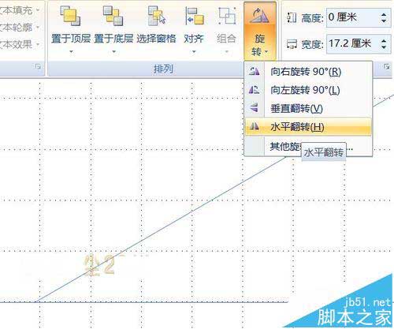Image resolution: width=394 pixels, height=329 pixels.
Task: Open 其他旋转 options entry
Action: pyautogui.click(x=308, y=146)
